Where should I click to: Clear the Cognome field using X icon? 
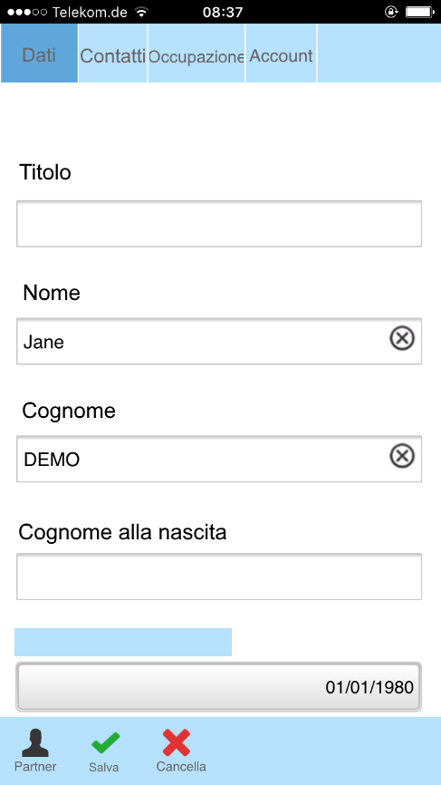[x=402, y=457]
